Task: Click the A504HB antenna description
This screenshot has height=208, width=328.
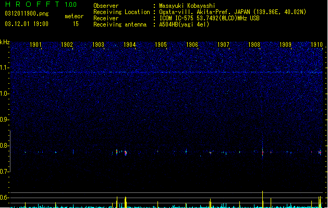Action: [184, 24]
